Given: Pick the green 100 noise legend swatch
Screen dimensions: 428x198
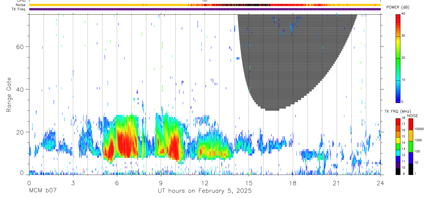Looking at the screenshot, I should 411,147.
